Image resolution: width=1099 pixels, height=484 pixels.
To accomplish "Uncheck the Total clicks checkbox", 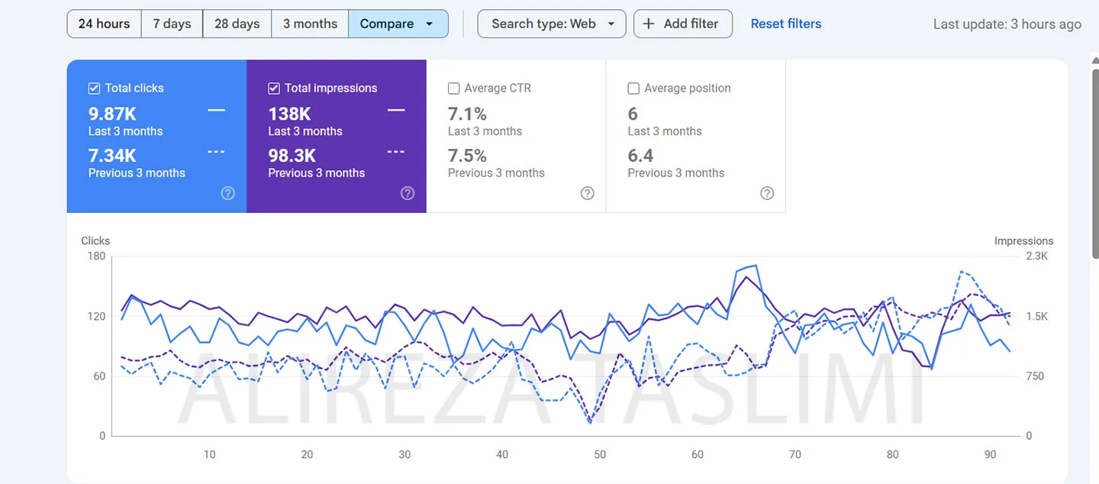I will [x=95, y=89].
